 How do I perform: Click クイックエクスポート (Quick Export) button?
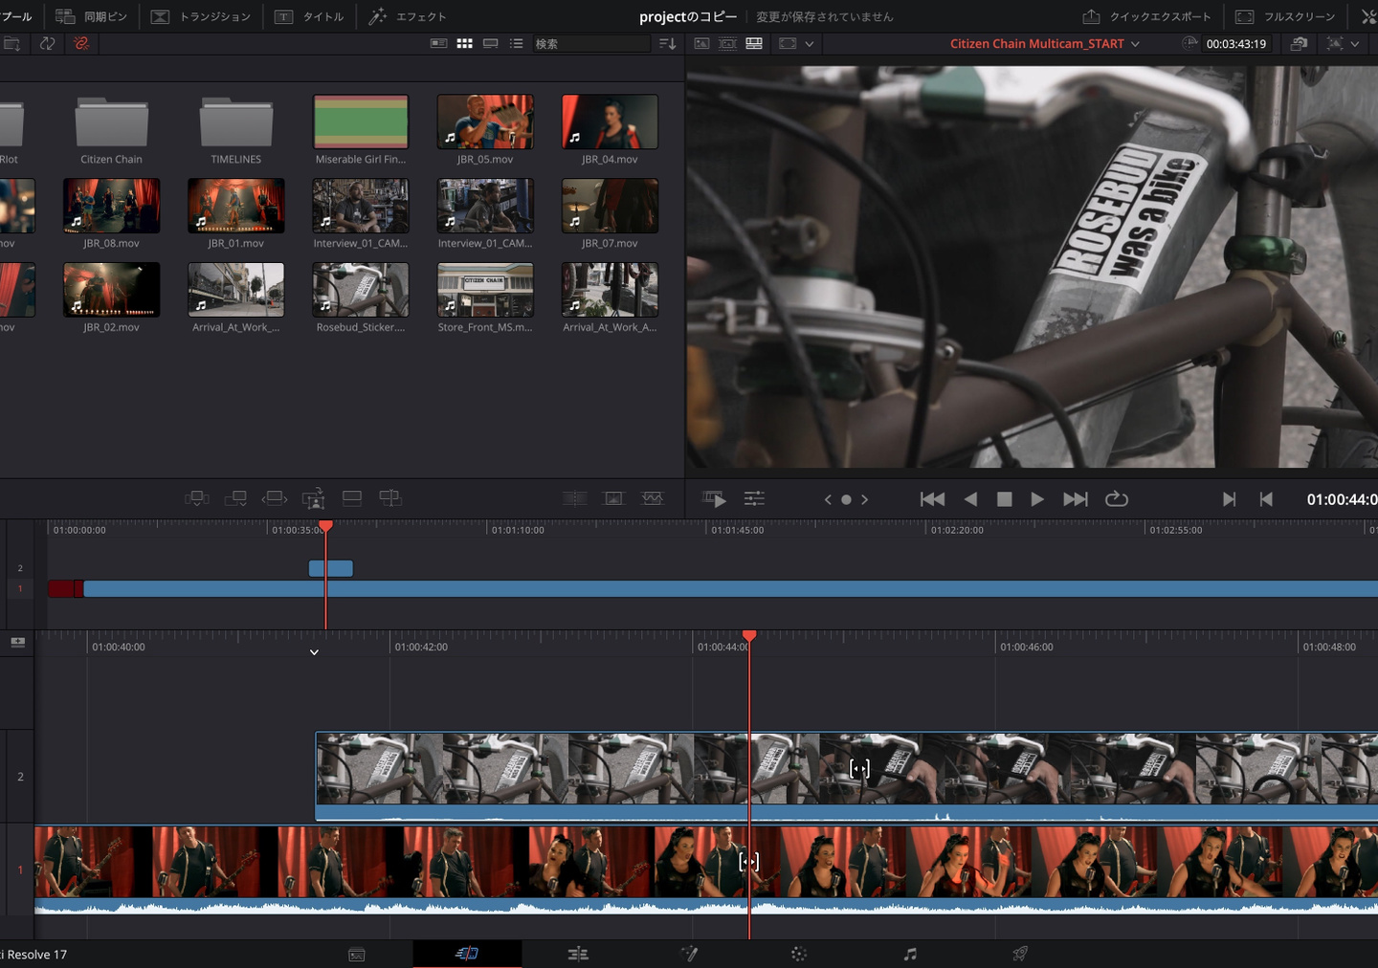1146,16
